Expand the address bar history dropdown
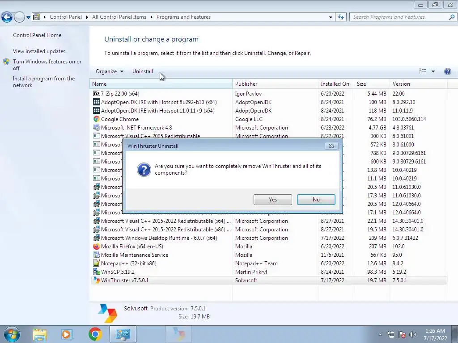 (x=331, y=17)
